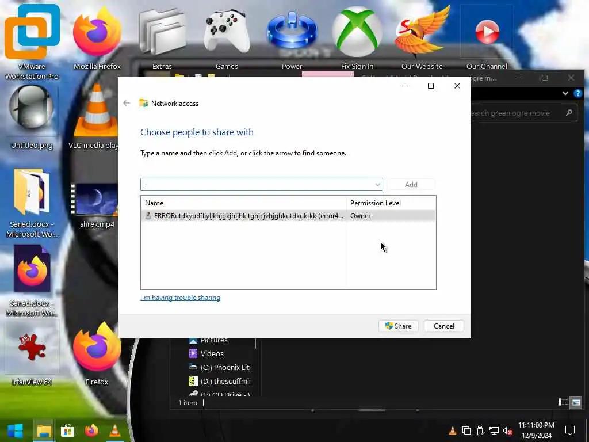Viewport: 589px width, 442px height.
Task: Click the clock showing 11:11:00 PM
Action: pyautogui.click(x=536, y=425)
